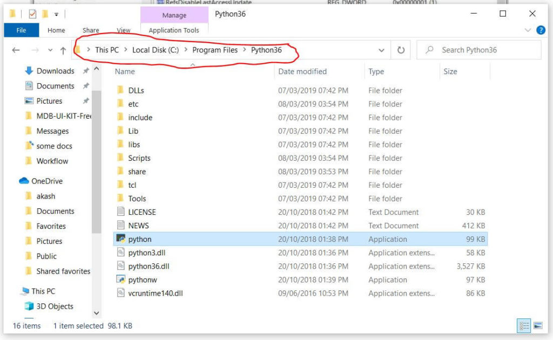Select the Scripts folder

(x=139, y=158)
